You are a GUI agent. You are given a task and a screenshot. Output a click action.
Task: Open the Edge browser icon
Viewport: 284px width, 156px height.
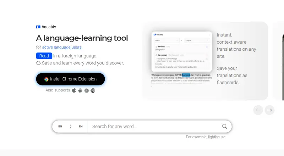coord(93,90)
